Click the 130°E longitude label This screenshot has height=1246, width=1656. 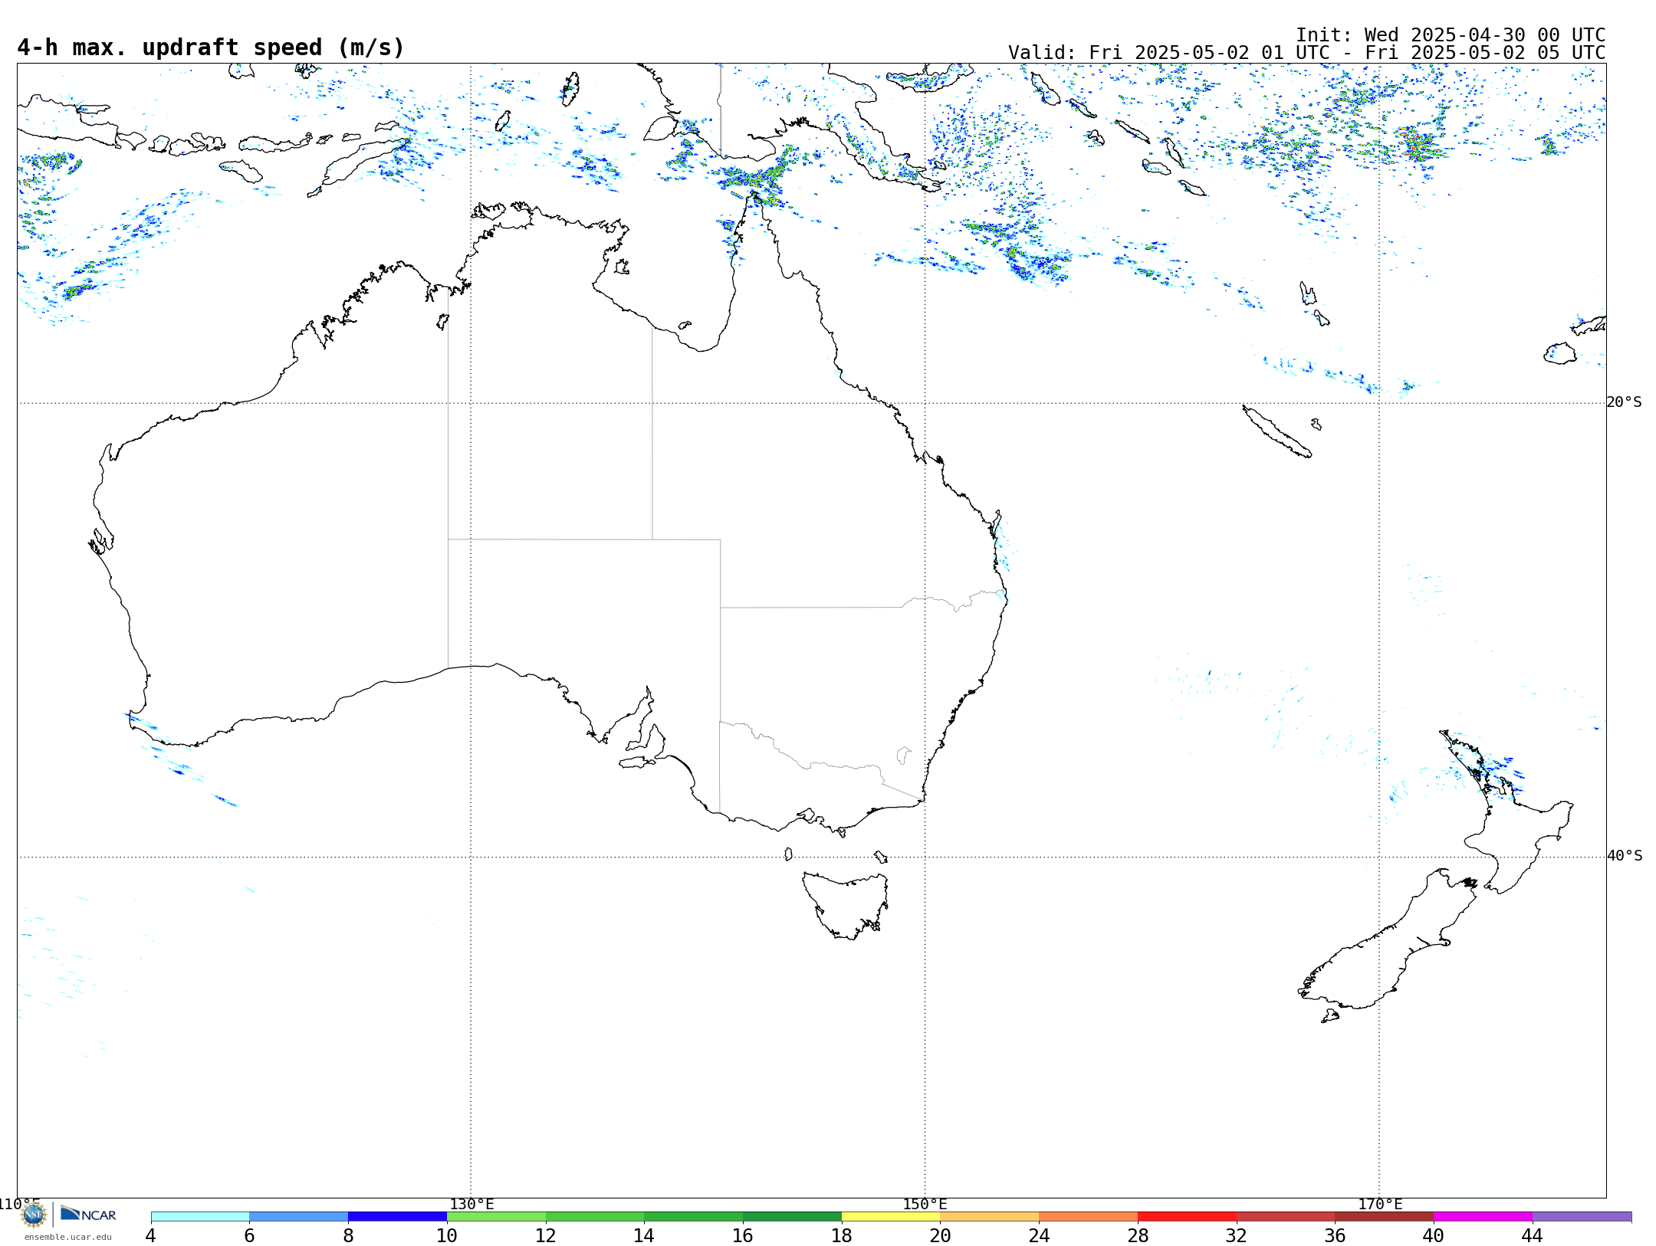472,1205
